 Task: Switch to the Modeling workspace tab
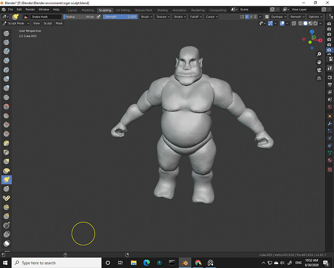(88, 10)
